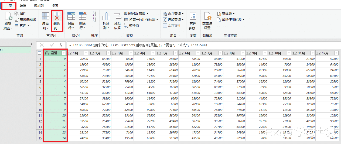The image size is (341, 144).
Task: Click the fx formula icon
Action: coord(61,45)
